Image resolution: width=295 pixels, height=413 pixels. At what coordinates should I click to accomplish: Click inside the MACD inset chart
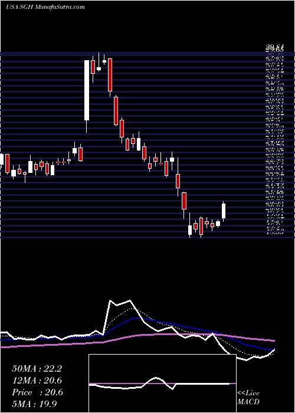(x=162, y=383)
